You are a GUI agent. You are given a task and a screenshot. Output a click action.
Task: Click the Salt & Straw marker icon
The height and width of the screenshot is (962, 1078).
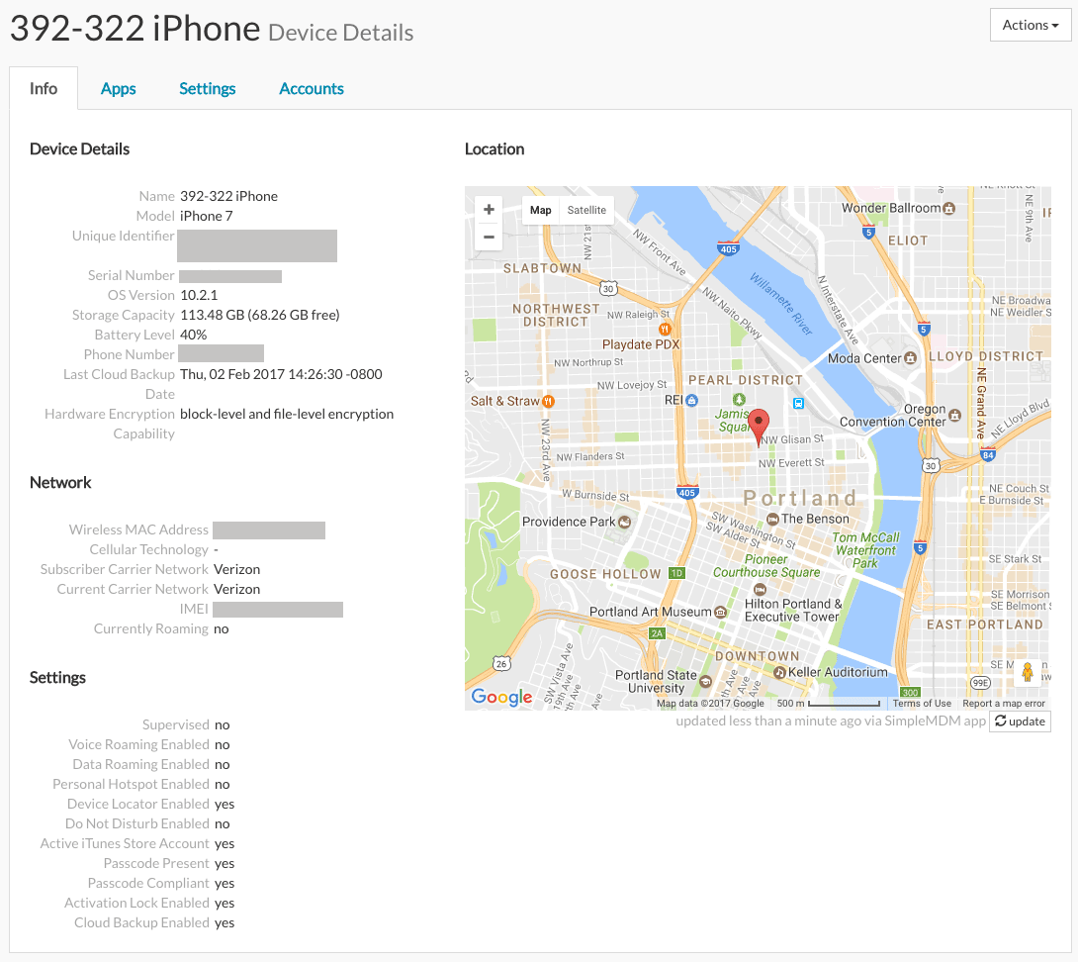point(548,401)
